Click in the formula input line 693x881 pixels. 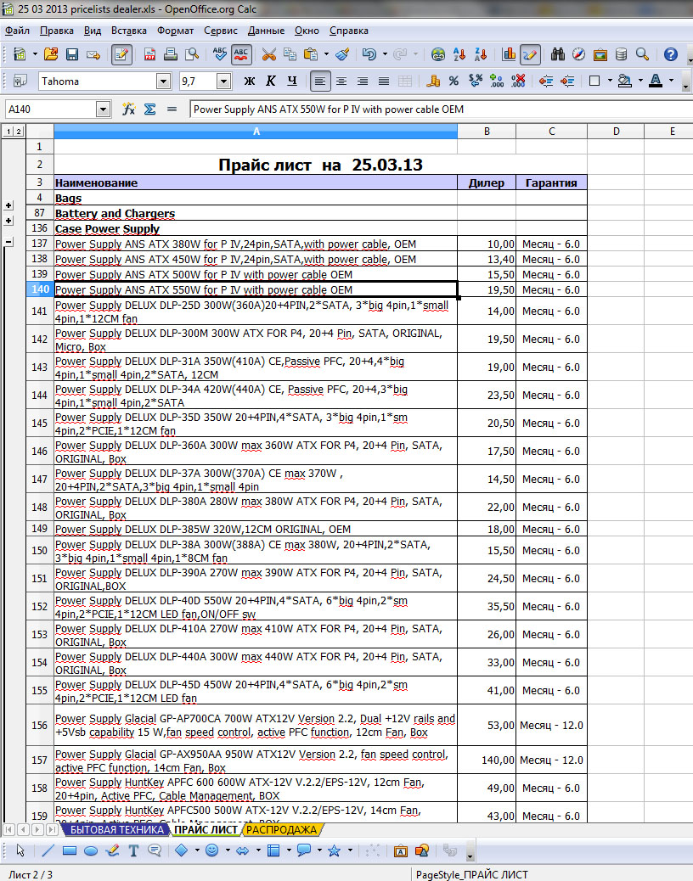pos(442,109)
